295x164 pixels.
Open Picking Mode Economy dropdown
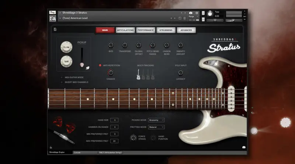156,120
